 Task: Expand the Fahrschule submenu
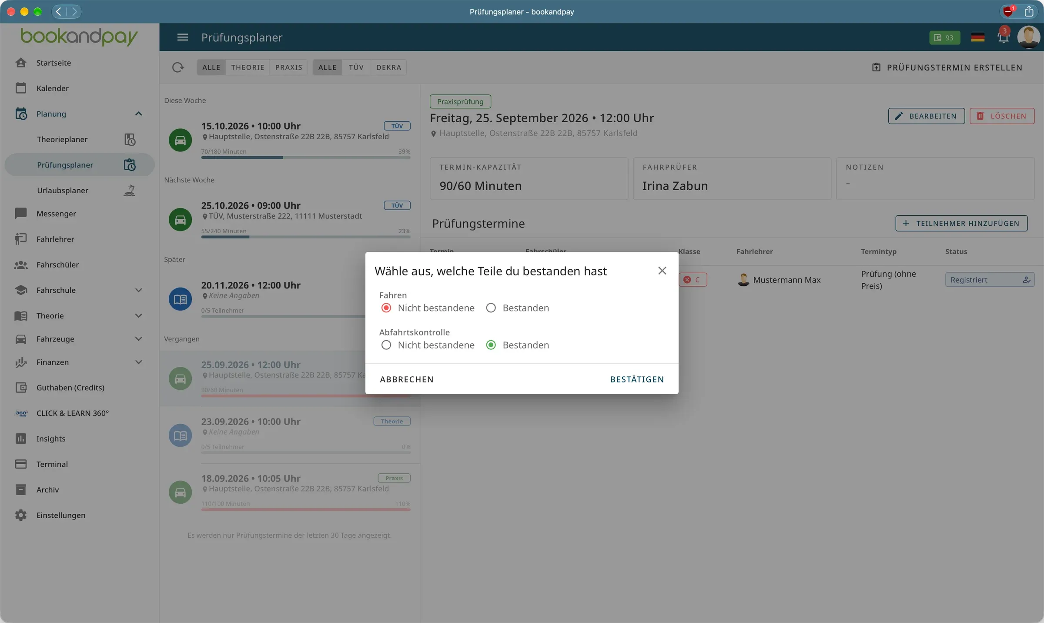pyautogui.click(x=138, y=290)
